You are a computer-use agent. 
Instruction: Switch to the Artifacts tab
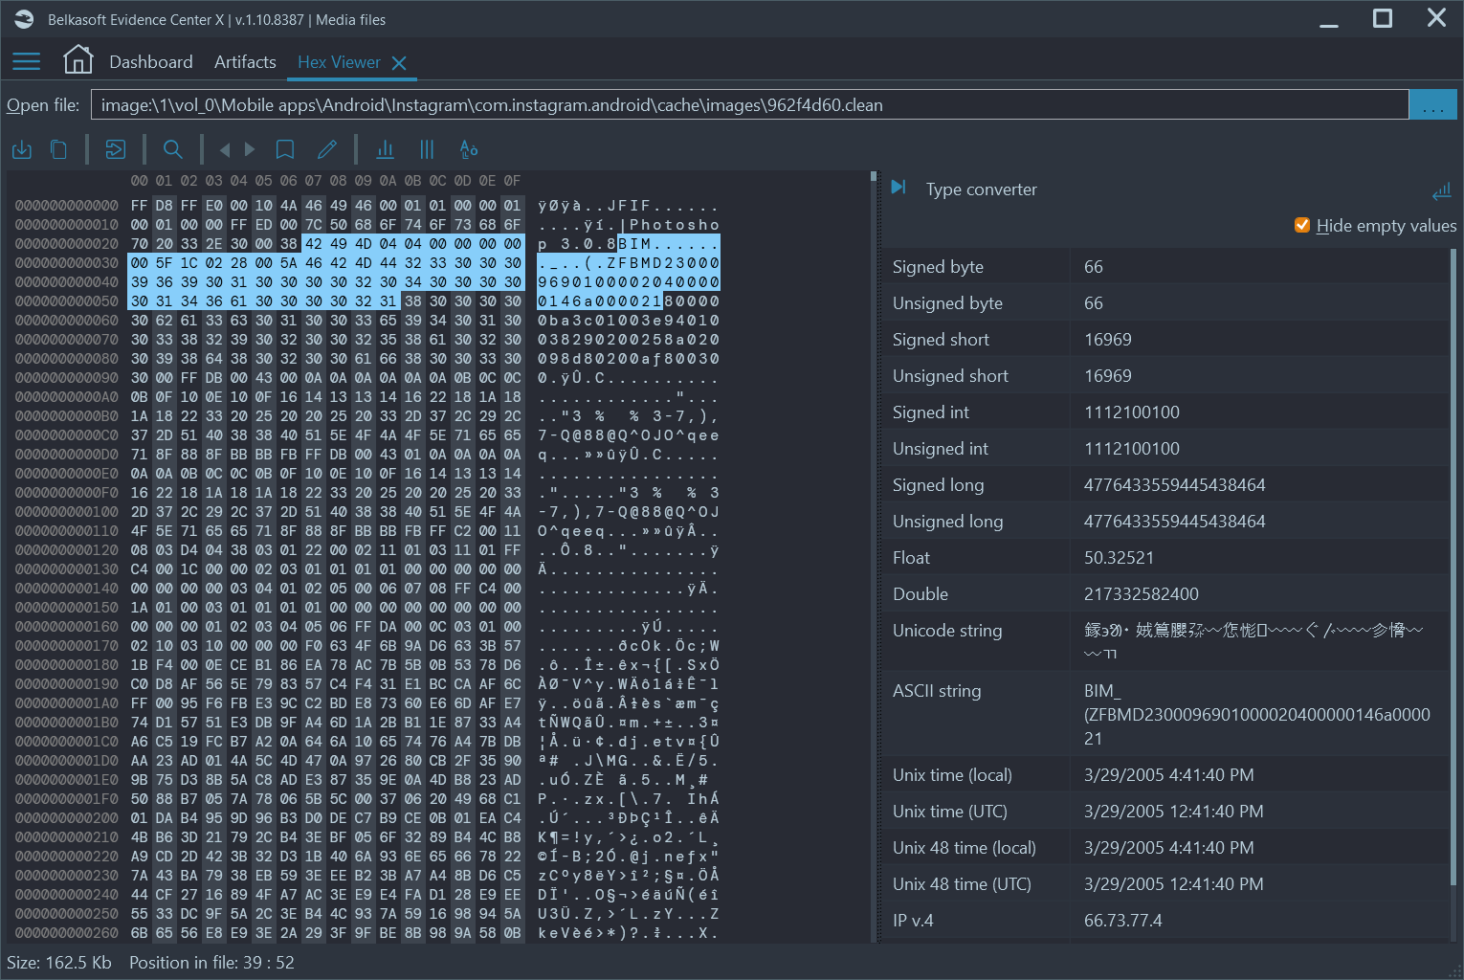(x=245, y=62)
